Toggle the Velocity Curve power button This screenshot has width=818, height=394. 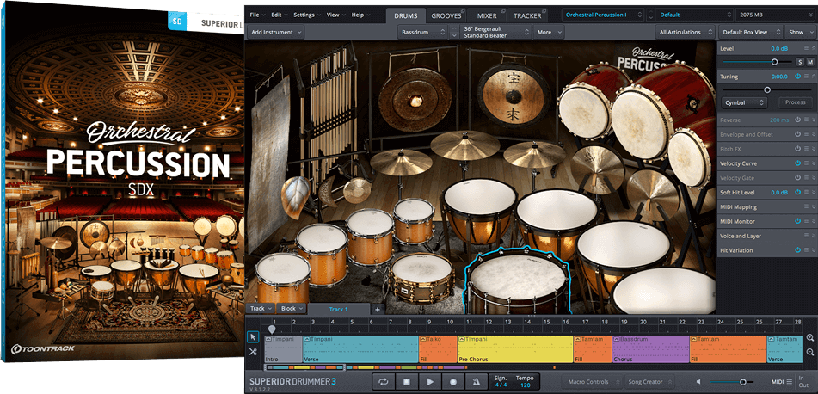point(797,163)
